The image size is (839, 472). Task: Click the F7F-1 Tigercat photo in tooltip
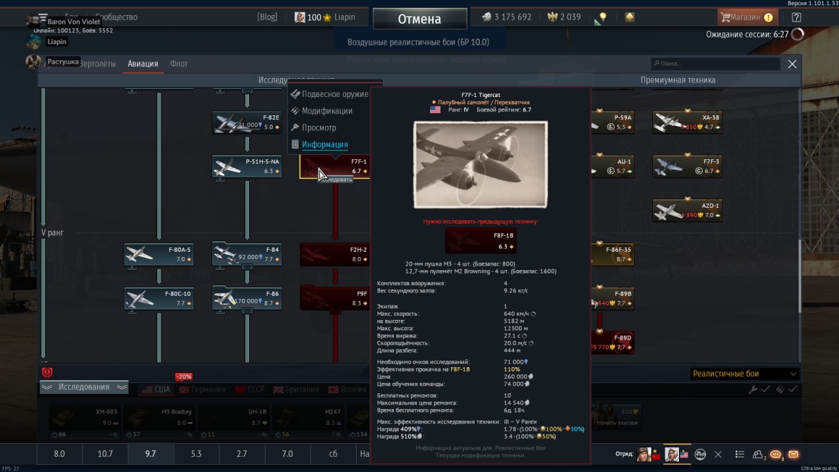click(480, 165)
